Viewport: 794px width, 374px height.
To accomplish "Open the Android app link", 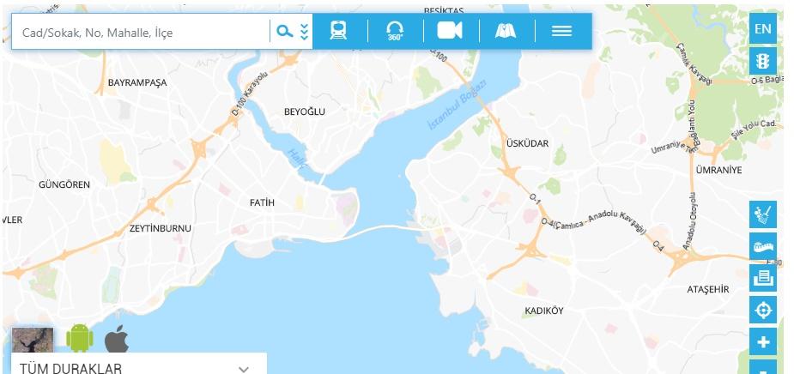I will click(80, 338).
